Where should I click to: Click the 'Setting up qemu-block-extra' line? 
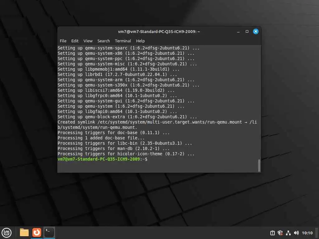click(127, 117)
